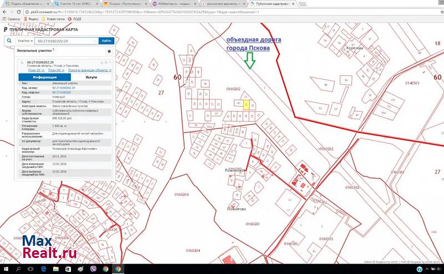Click the Поиск в границах объекта link
Image resolution: width=444 pixels, height=274 pixels.
click(89, 70)
